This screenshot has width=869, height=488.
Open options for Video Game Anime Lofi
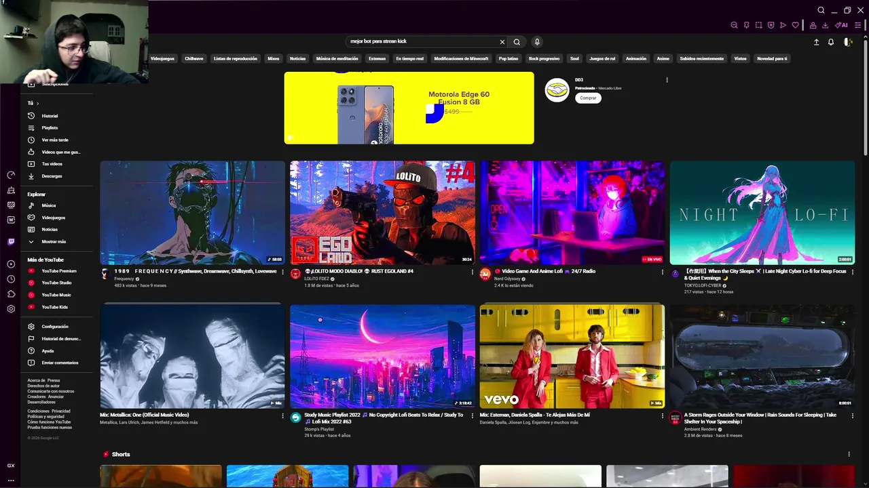(x=663, y=272)
